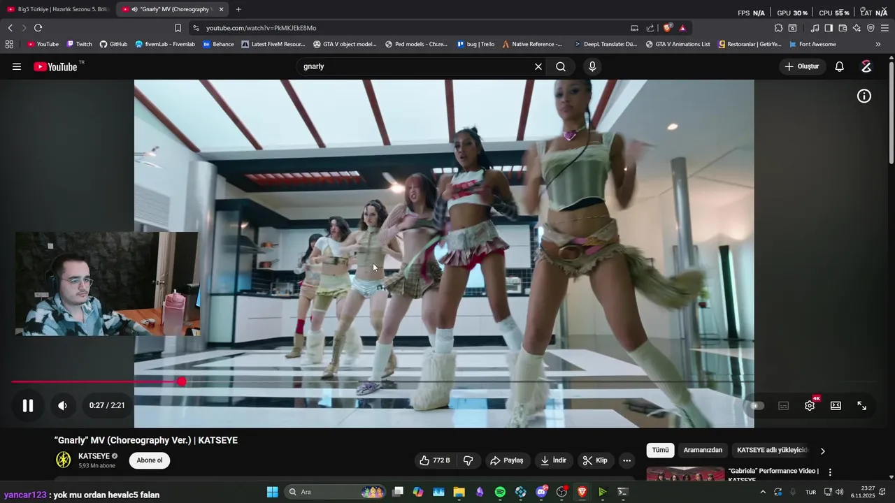Switch the player to theater mode

tap(836, 405)
